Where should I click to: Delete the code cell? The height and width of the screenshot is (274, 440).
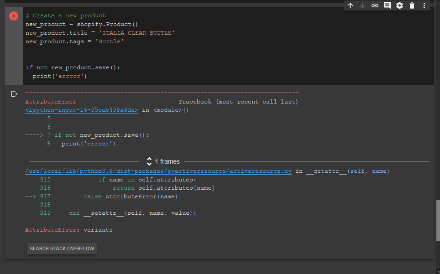pyautogui.click(x=411, y=5)
